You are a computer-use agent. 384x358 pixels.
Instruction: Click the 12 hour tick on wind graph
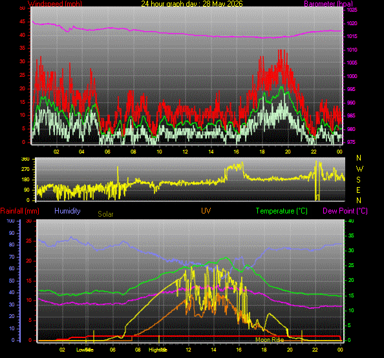[x=185, y=152]
